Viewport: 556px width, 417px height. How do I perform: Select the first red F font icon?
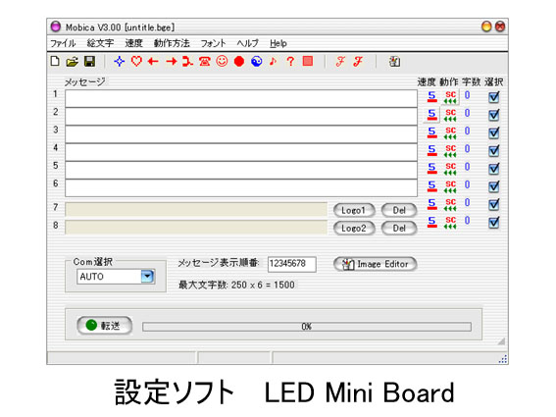tap(340, 62)
